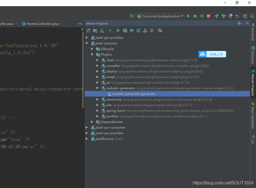Debug ConsumerSysApplication with the bug icon
Screen dimensions: 256x188
(x=195, y=16)
